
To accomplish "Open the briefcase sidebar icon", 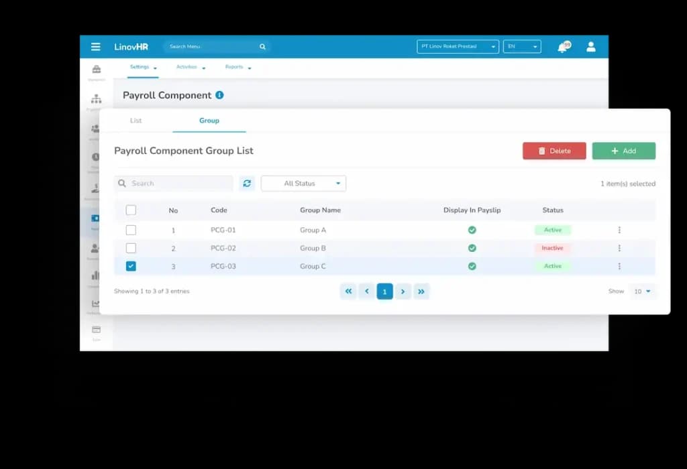I will coord(97,69).
